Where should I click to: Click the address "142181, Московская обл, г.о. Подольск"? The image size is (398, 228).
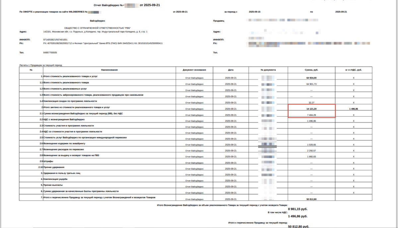(95, 31)
